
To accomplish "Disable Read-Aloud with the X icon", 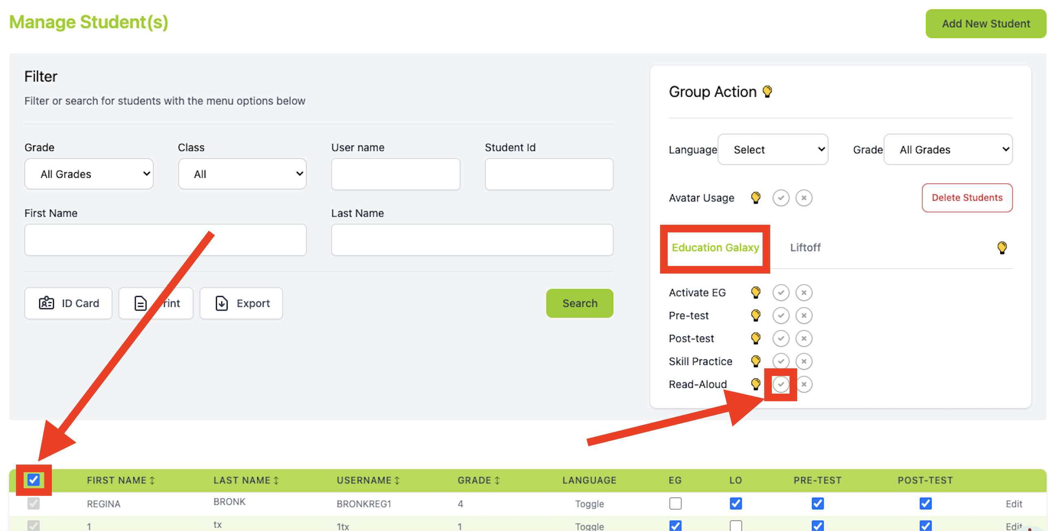I will tap(803, 384).
